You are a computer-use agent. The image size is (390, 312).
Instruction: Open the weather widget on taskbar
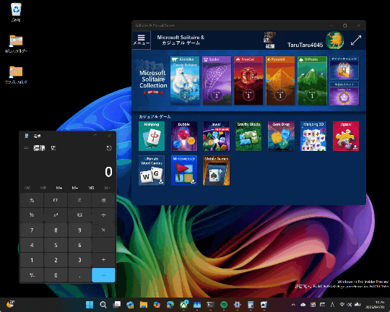pos(10,304)
